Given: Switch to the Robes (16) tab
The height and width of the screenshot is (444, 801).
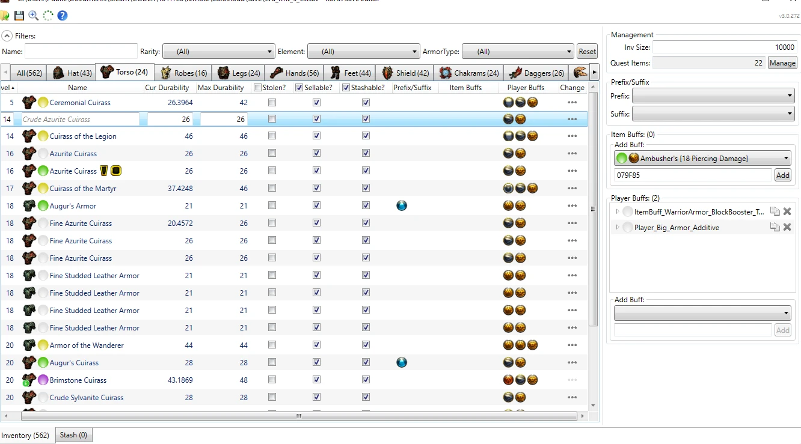Looking at the screenshot, I should pyautogui.click(x=185, y=73).
